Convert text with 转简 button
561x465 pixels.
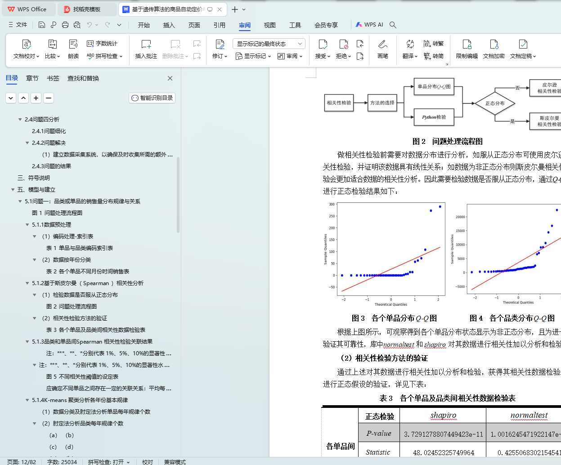pyautogui.click(x=434, y=56)
